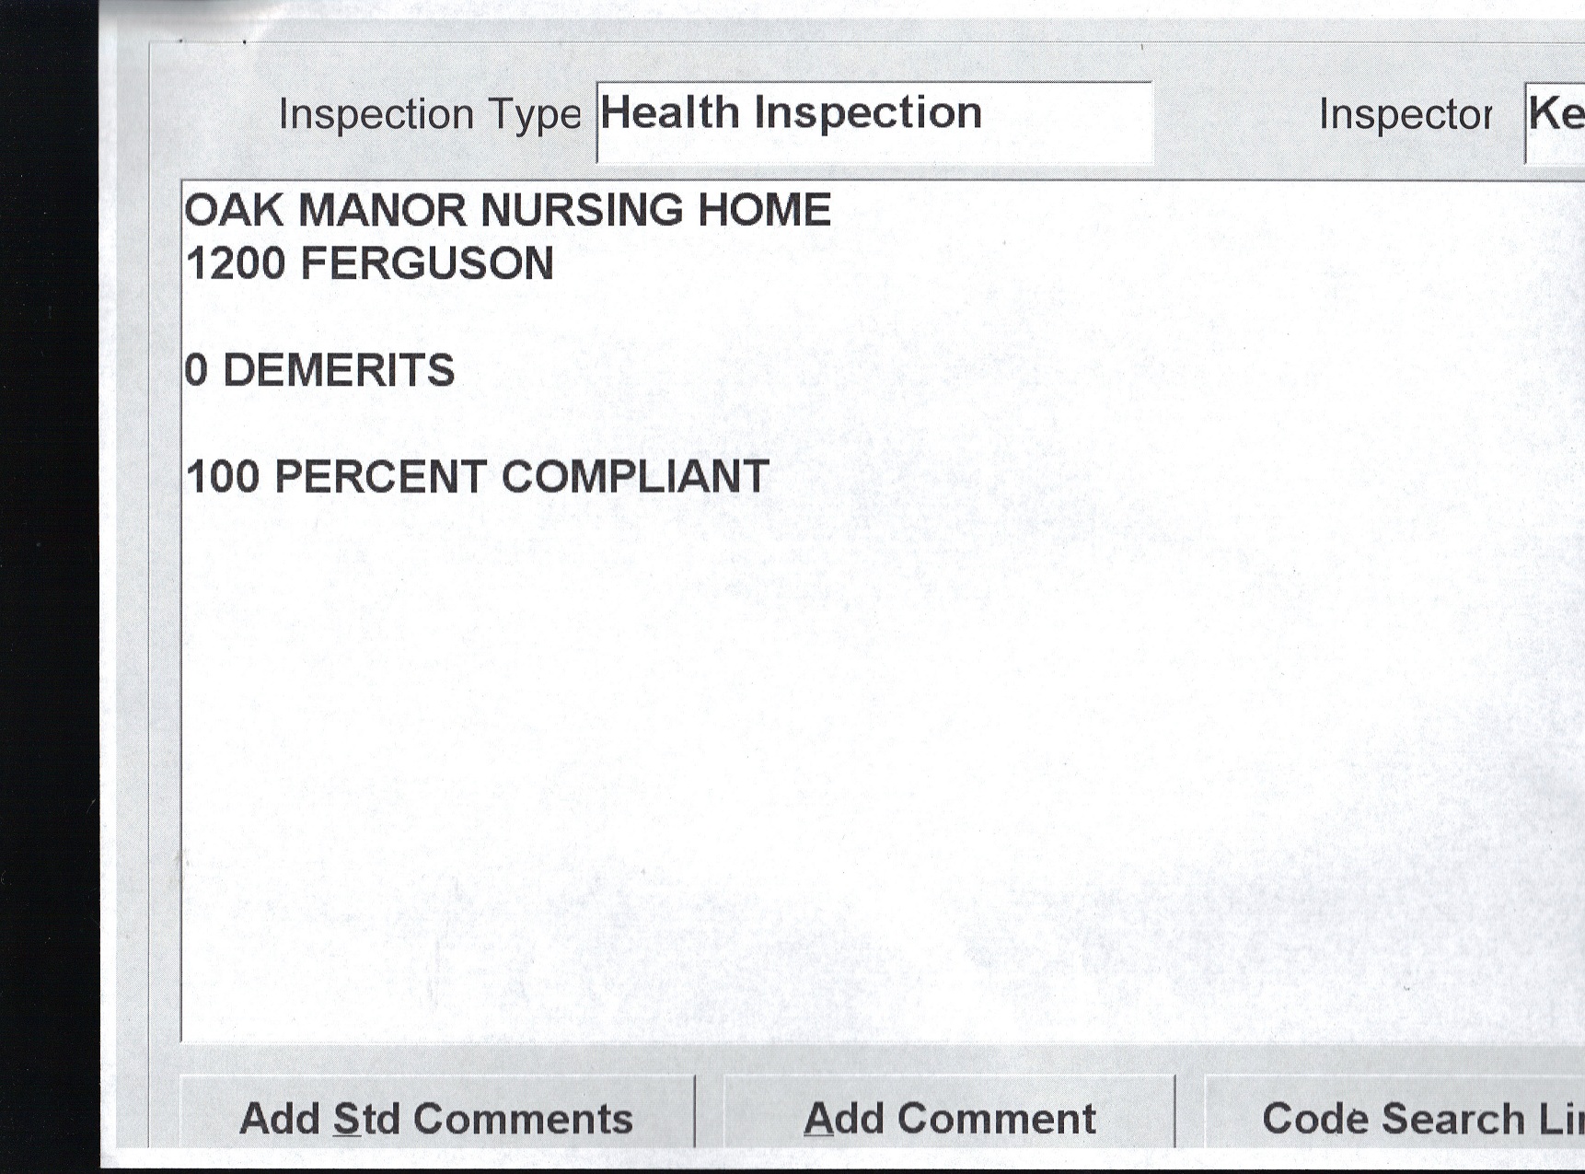Select the Inspector name field
The width and height of the screenshot is (1585, 1174).
coord(1556,120)
